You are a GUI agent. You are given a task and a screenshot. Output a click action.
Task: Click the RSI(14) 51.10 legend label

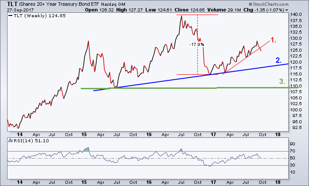(31, 141)
